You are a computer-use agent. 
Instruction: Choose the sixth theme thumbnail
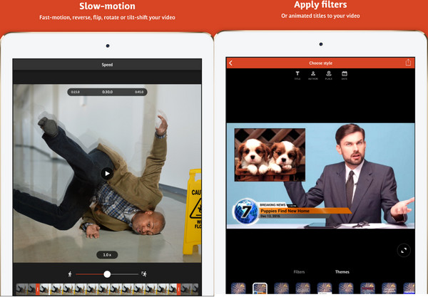[346, 288]
